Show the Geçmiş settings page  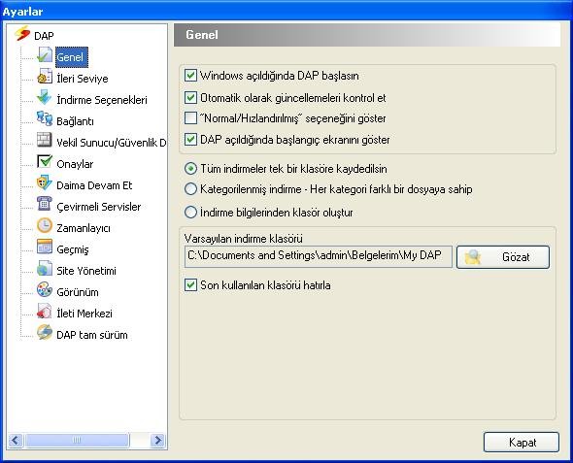tap(73, 249)
